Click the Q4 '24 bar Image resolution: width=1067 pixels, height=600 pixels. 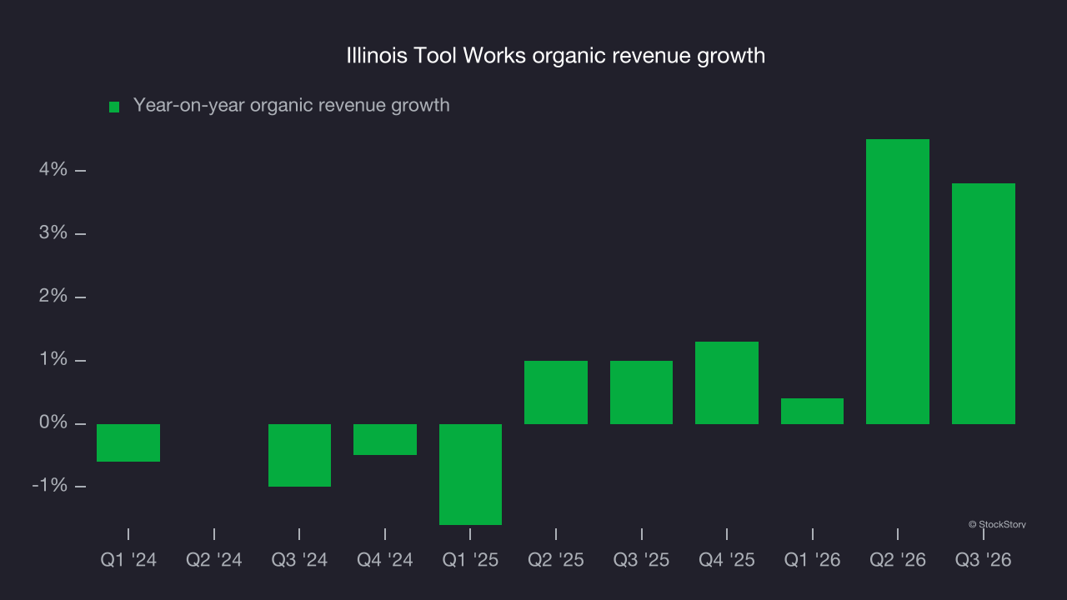(385, 439)
